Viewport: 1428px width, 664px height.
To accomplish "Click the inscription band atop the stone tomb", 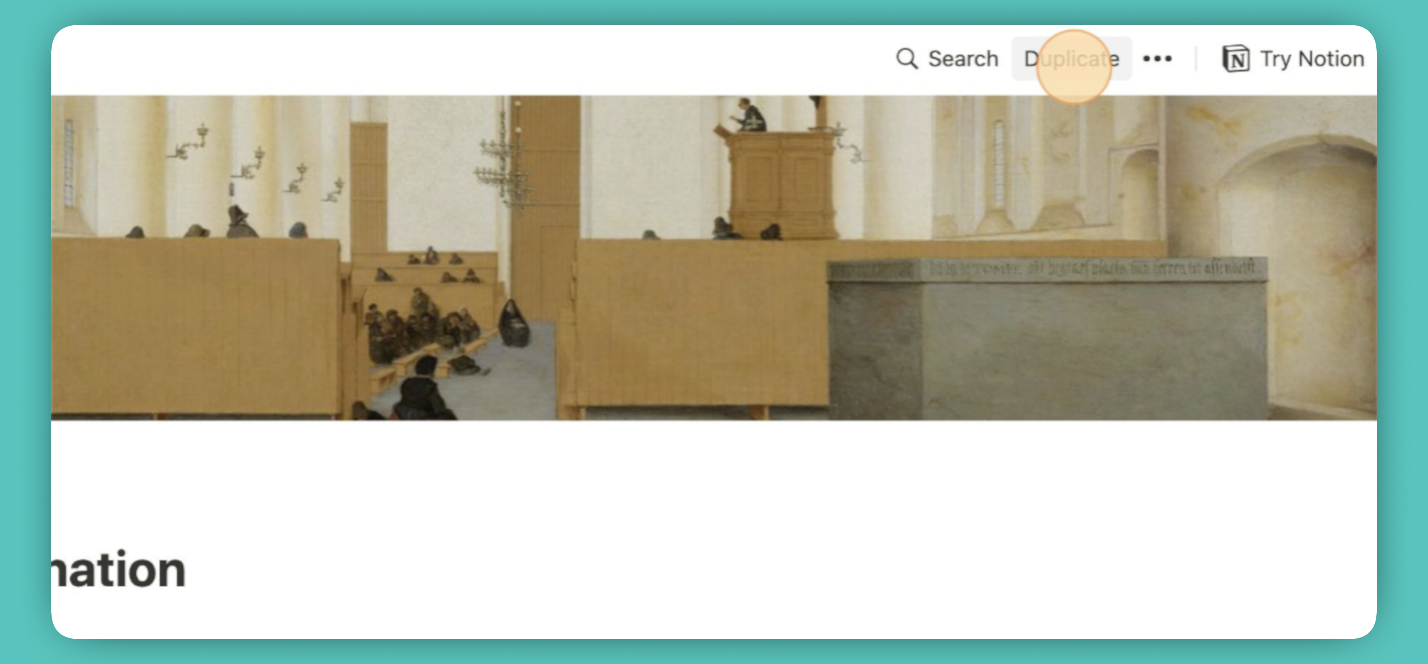I will coord(1047,269).
